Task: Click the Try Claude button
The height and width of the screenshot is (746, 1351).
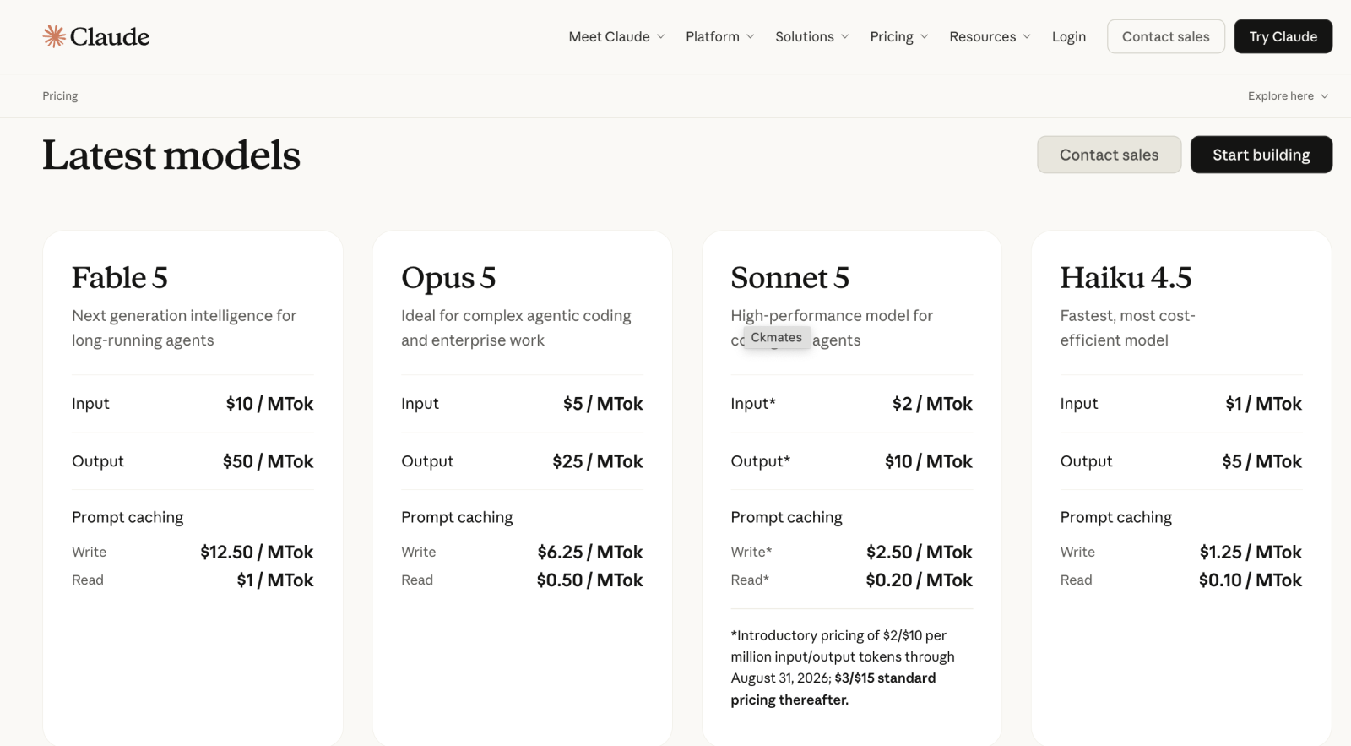Action: (x=1283, y=36)
